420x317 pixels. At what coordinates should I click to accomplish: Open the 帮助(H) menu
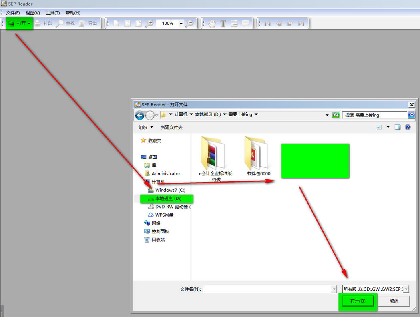(73, 13)
